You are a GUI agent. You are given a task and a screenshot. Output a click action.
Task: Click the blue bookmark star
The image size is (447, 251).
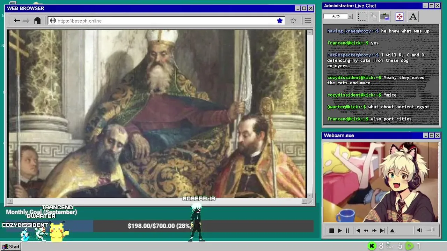tap(280, 21)
